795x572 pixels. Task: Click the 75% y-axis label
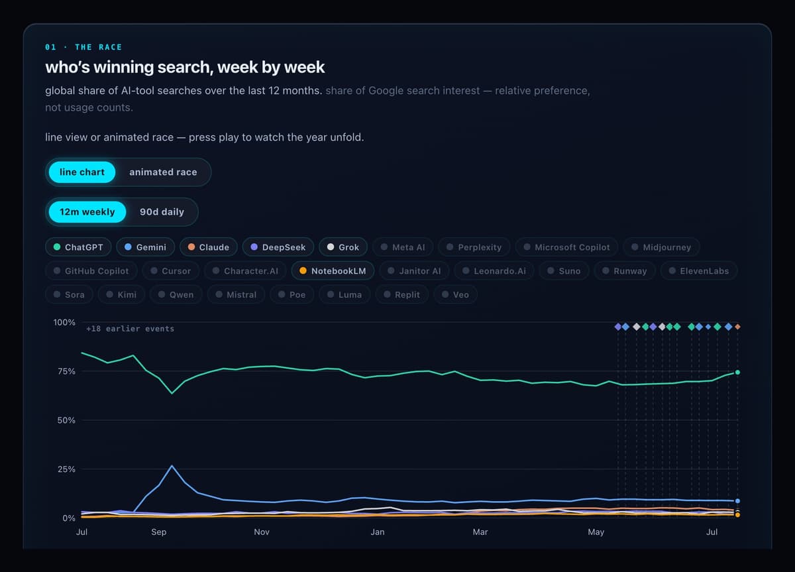coord(66,372)
